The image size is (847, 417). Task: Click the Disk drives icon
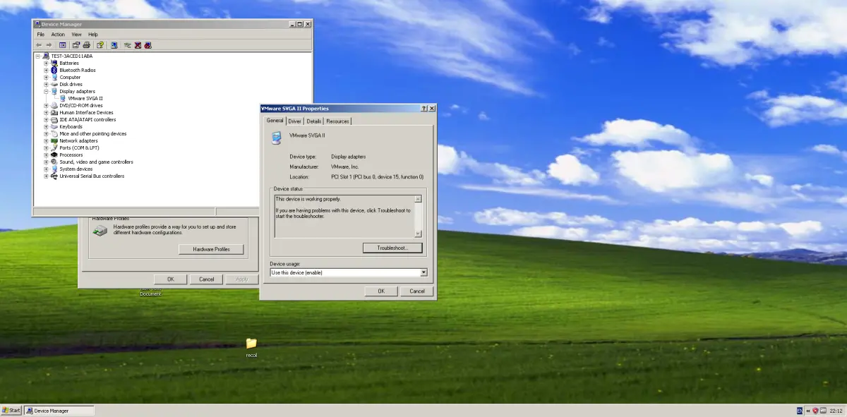[x=54, y=84]
